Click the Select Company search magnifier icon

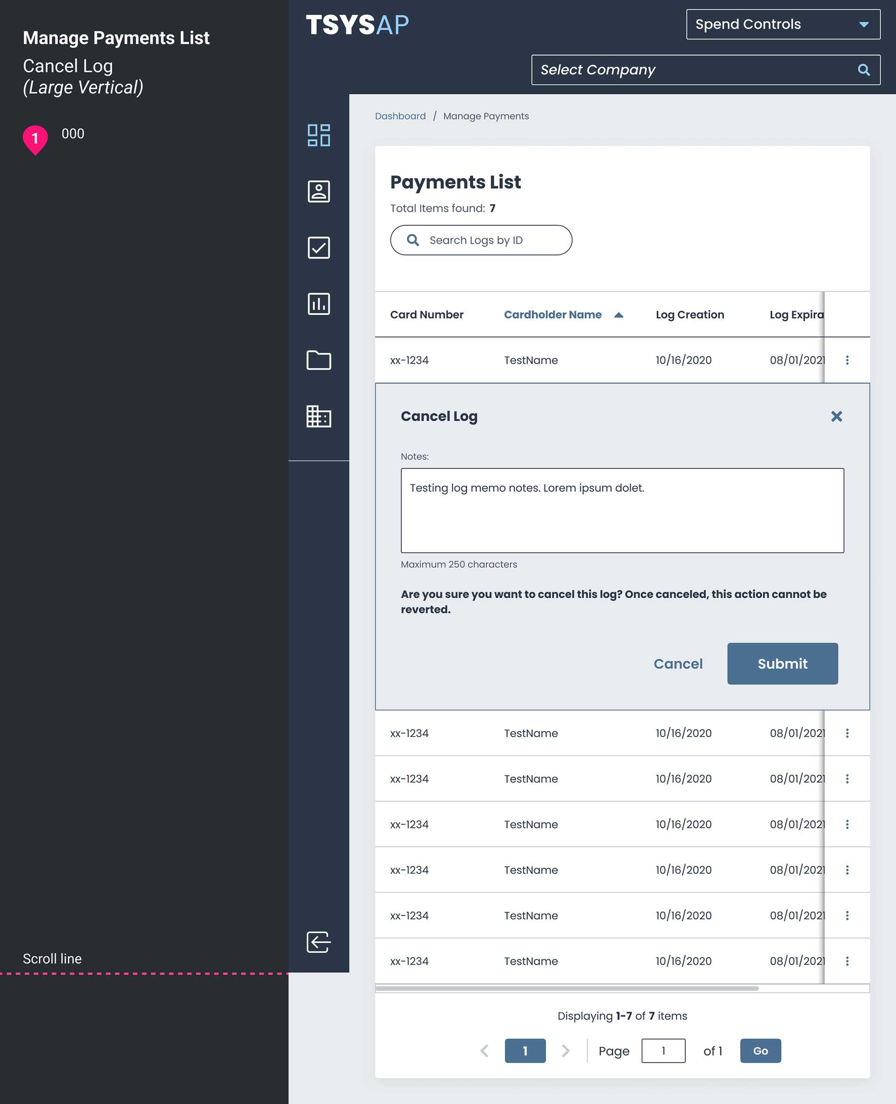pos(863,70)
